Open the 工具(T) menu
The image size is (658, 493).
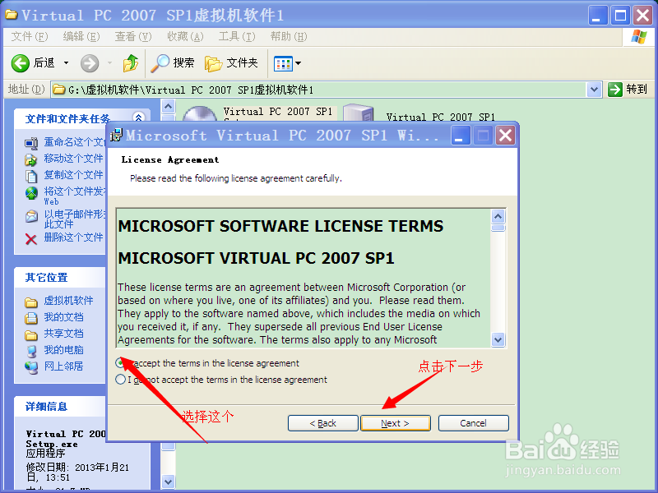tap(237, 37)
